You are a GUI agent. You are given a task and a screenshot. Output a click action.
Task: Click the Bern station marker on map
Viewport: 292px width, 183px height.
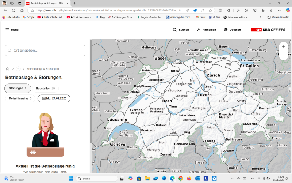tap(161, 97)
